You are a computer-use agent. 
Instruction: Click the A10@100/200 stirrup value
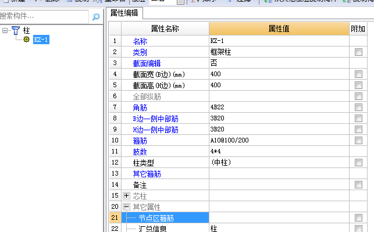pyautogui.click(x=279, y=140)
